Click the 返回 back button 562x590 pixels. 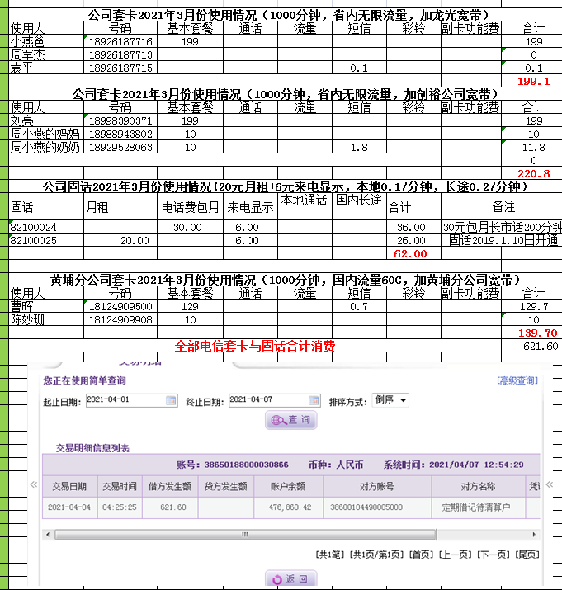pyautogui.click(x=290, y=579)
